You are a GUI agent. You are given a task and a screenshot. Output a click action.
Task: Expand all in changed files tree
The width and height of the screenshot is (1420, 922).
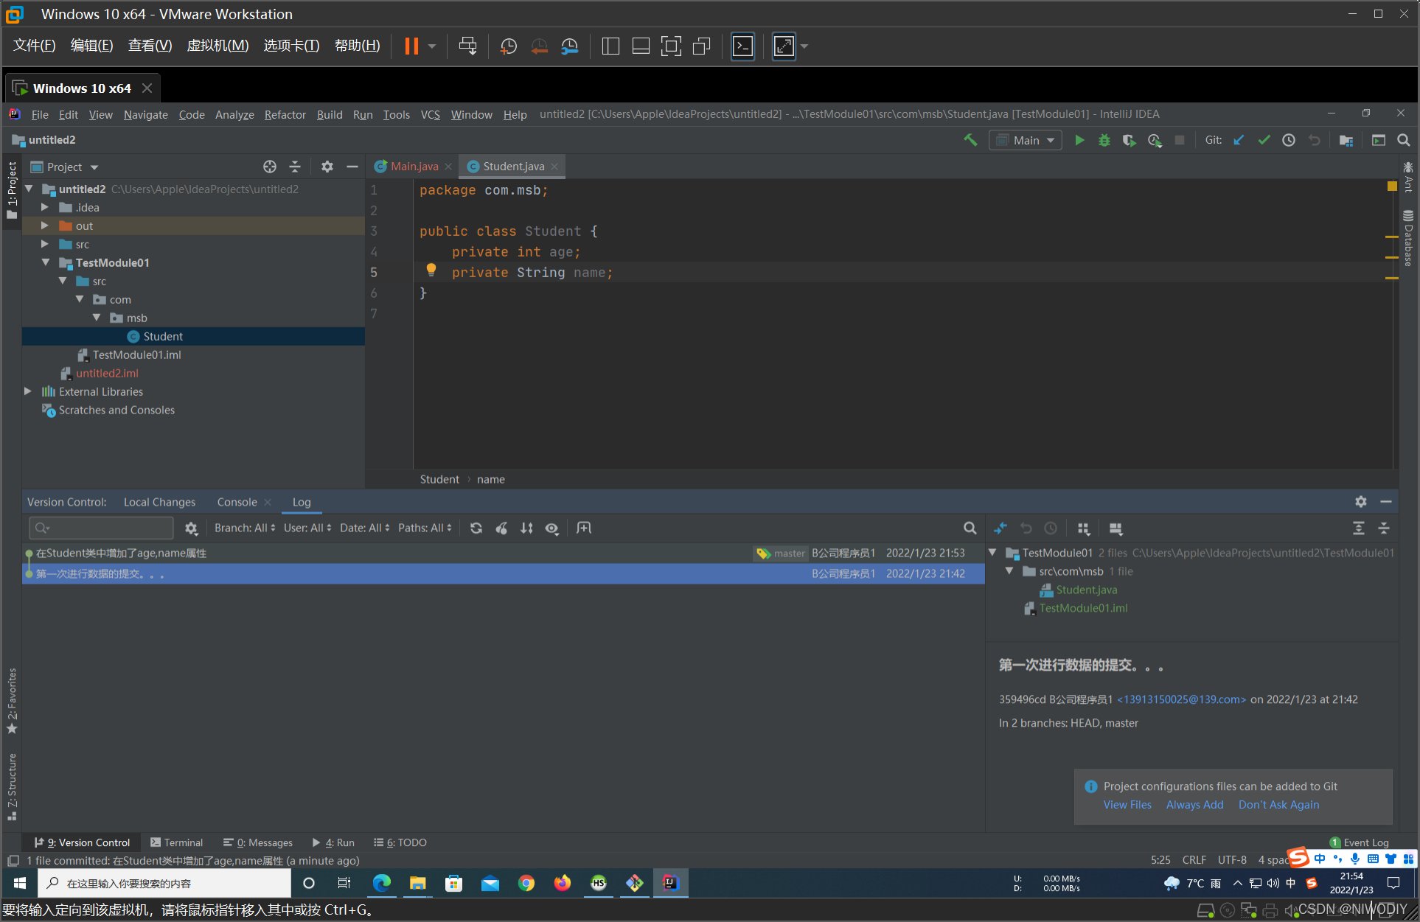point(1359,528)
